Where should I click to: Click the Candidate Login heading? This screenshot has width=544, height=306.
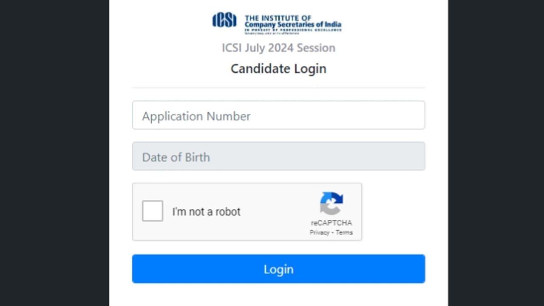[x=278, y=68]
